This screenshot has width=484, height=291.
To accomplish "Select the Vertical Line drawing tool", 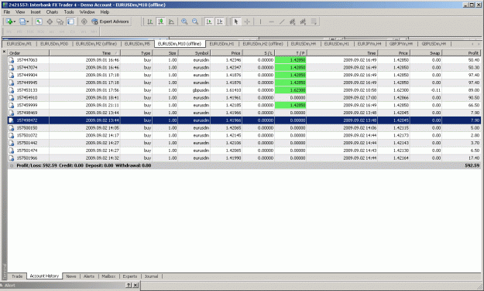I will 260,22.
